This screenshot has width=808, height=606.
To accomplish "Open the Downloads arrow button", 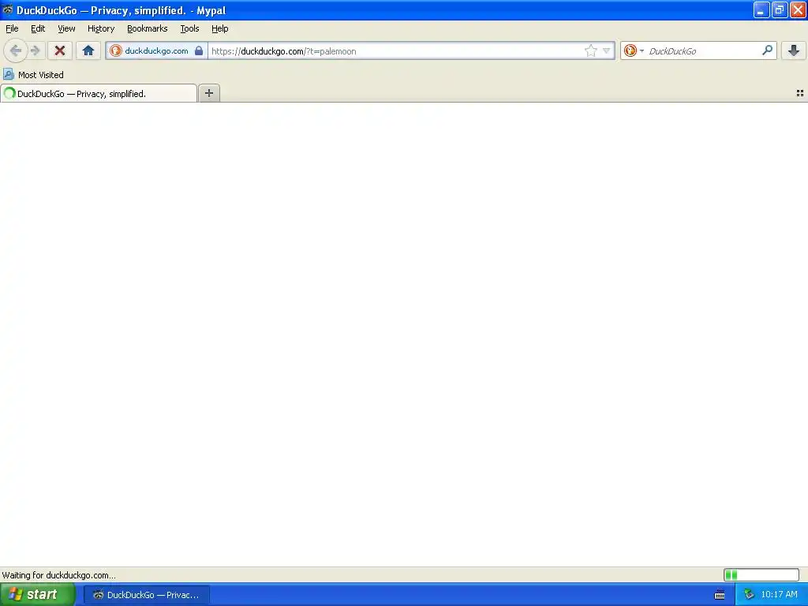I will click(x=794, y=50).
